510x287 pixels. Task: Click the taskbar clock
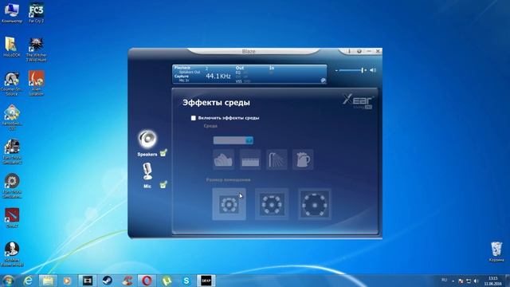coord(492,281)
